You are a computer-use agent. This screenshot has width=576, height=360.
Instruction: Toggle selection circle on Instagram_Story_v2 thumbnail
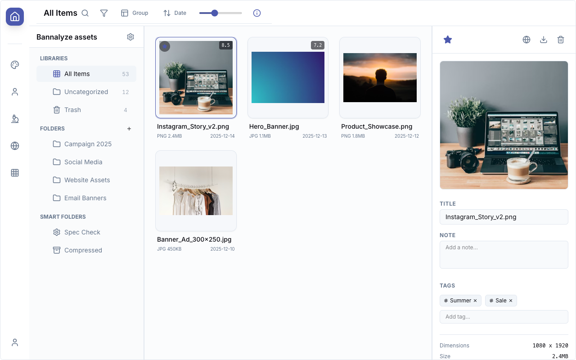pos(165,46)
